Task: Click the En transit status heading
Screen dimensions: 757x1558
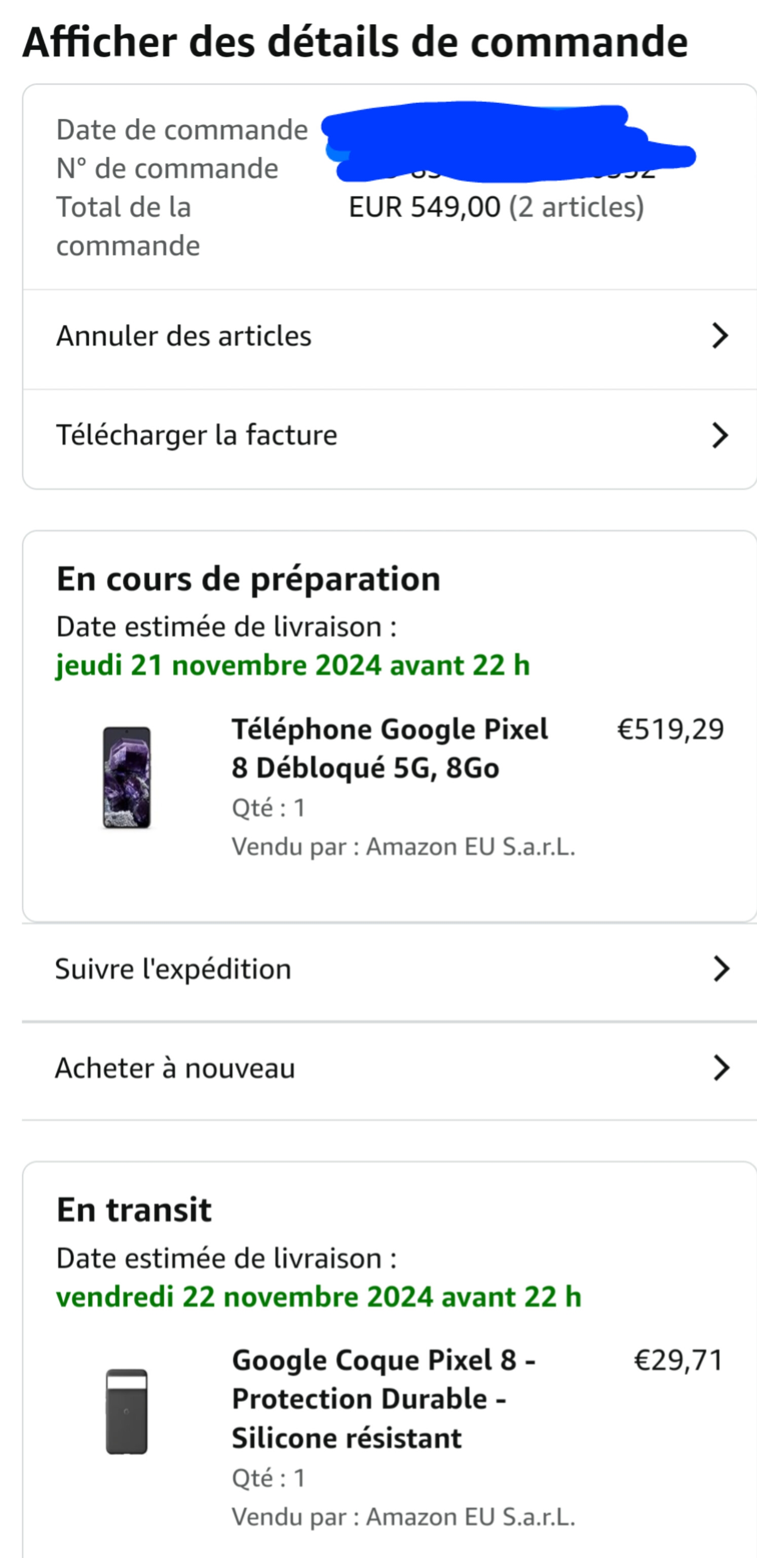Action: (134, 1210)
